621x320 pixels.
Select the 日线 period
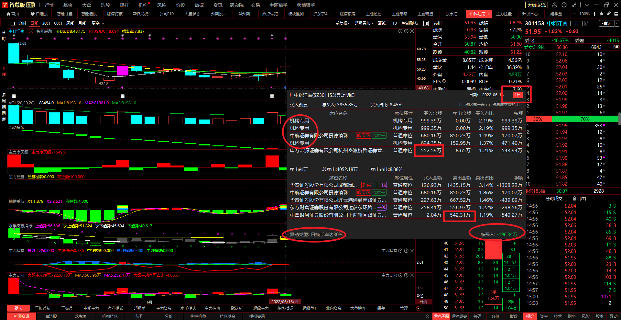34,23
